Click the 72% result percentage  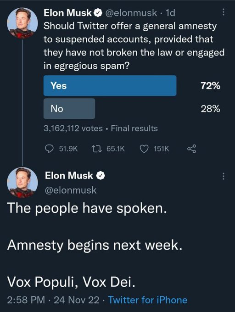[211, 86]
